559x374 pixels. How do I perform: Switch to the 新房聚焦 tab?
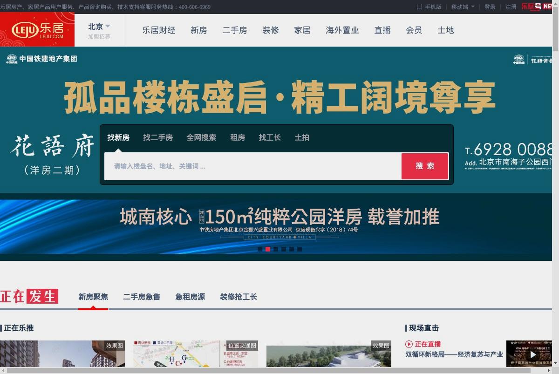tap(93, 297)
